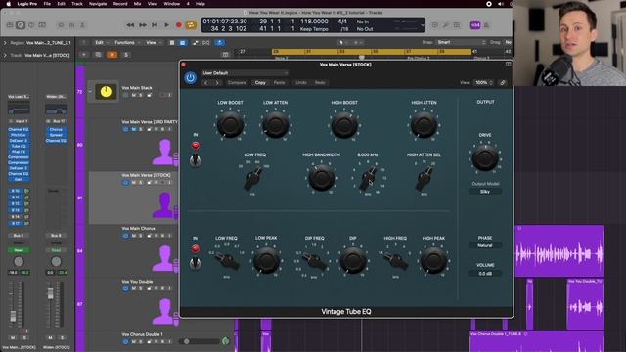Open the User Default preset dropdown
Viewport: 626px width, 352px height.
pyautogui.click(x=245, y=73)
